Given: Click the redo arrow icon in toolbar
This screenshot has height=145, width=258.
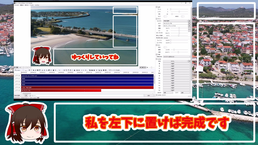Looking at the screenshot, I should point(62,70).
